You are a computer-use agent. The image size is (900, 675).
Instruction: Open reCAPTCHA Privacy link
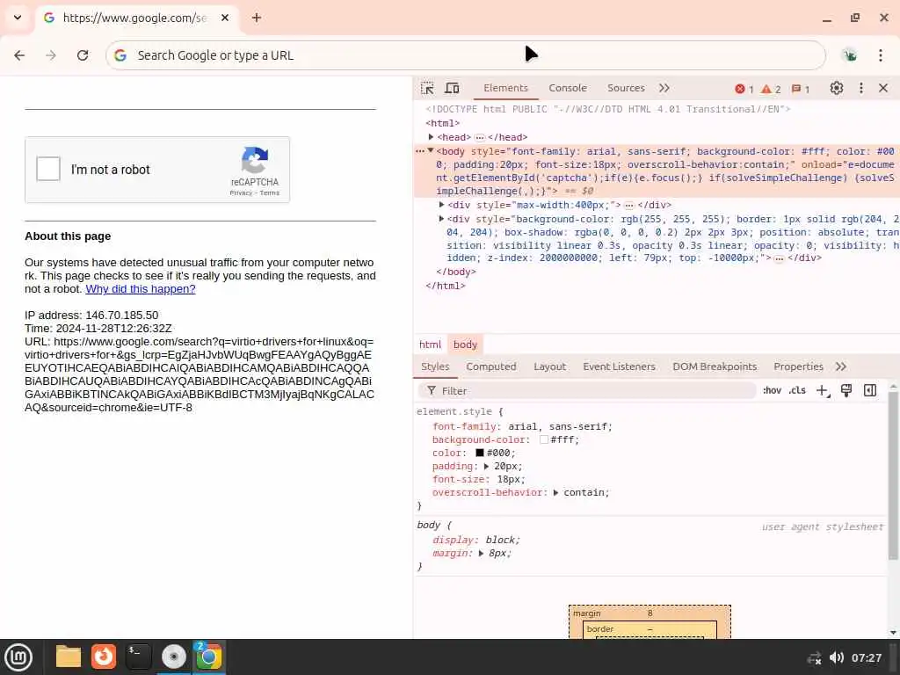pyautogui.click(x=241, y=192)
